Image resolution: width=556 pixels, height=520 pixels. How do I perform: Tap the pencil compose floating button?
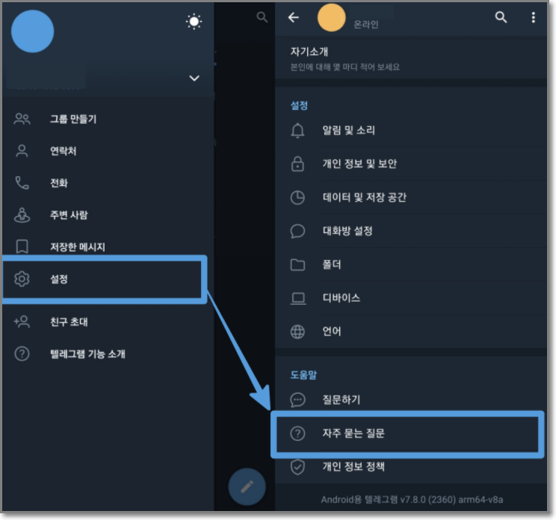(247, 486)
